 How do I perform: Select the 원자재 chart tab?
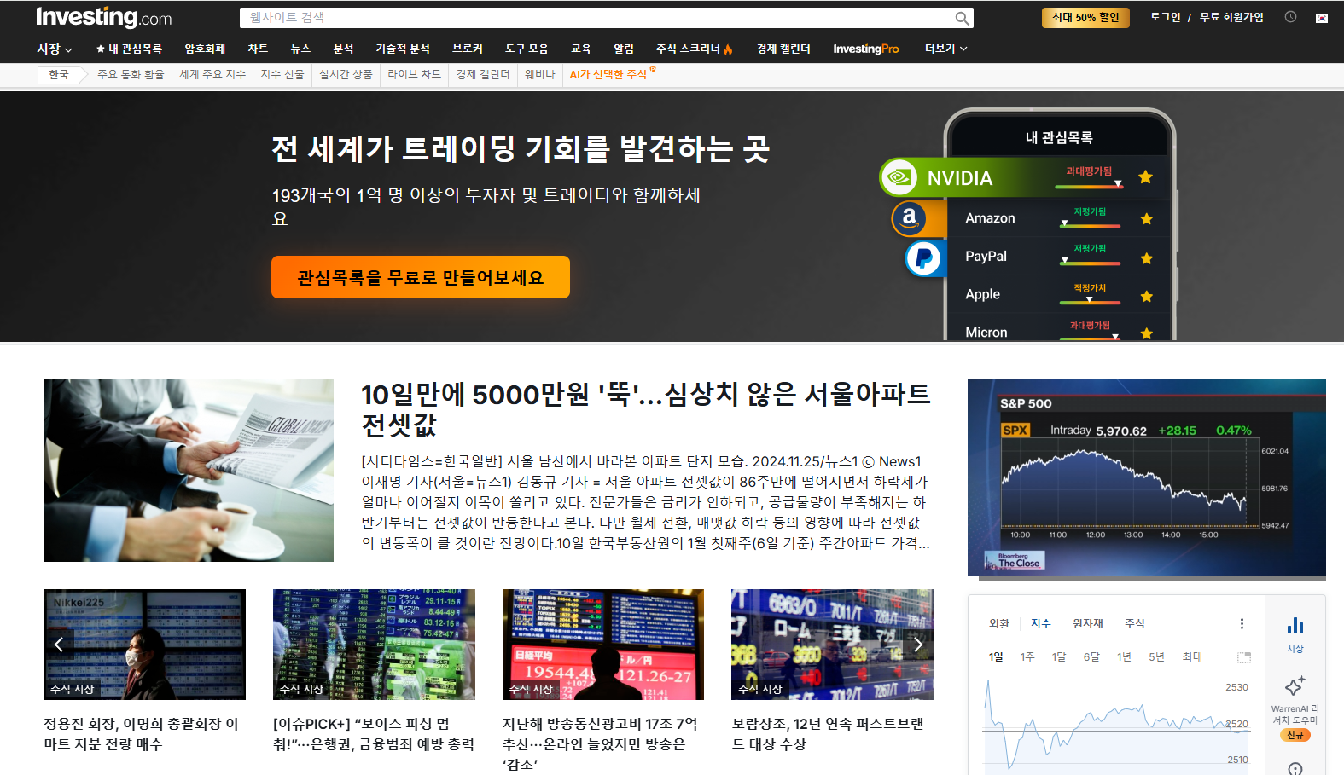tap(1088, 623)
